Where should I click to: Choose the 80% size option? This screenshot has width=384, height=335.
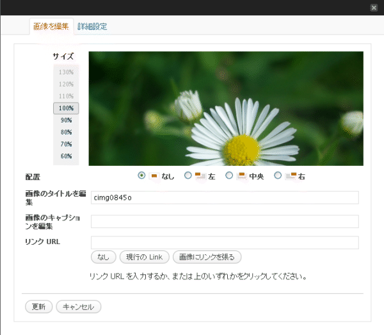pyautogui.click(x=66, y=132)
